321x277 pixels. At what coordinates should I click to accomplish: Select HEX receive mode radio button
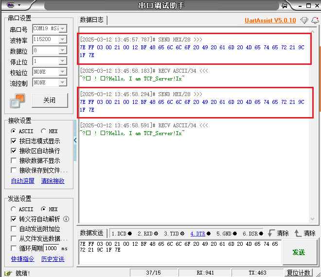(43, 131)
